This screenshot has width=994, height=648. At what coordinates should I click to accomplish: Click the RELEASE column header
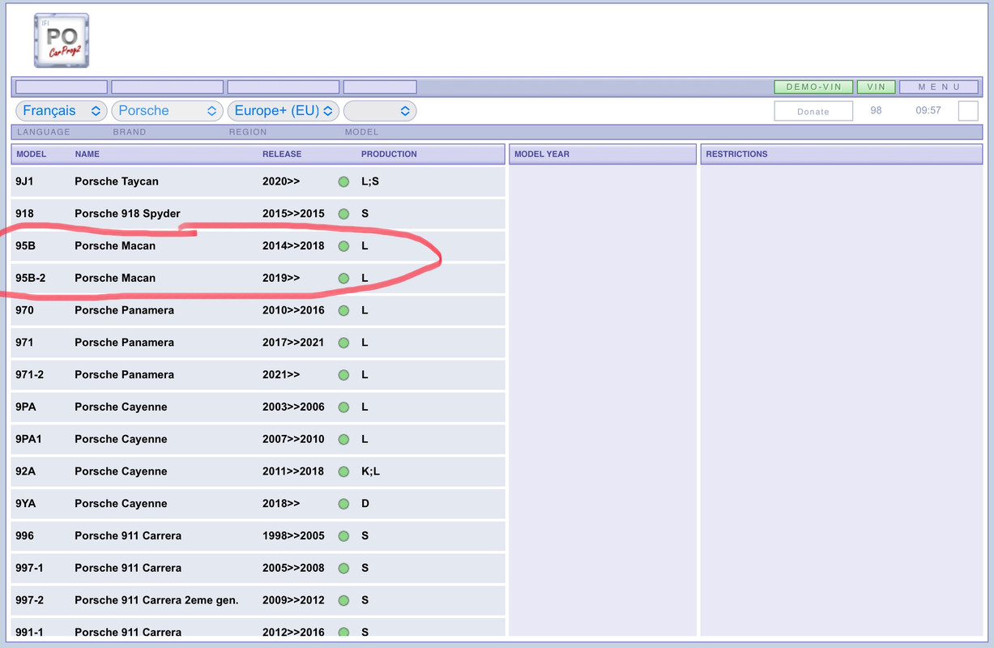pos(282,154)
